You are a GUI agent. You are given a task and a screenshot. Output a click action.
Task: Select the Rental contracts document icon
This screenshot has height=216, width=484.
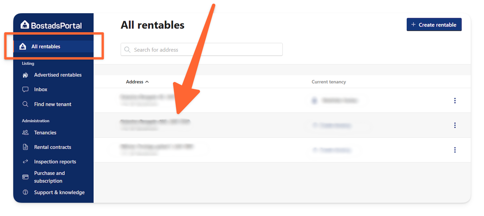click(x=25, y=147)
